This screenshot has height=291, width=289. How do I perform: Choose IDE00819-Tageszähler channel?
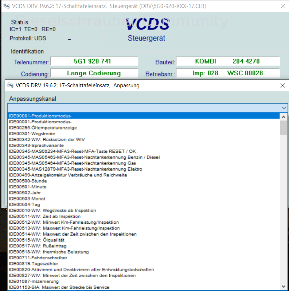click(144, 264)
